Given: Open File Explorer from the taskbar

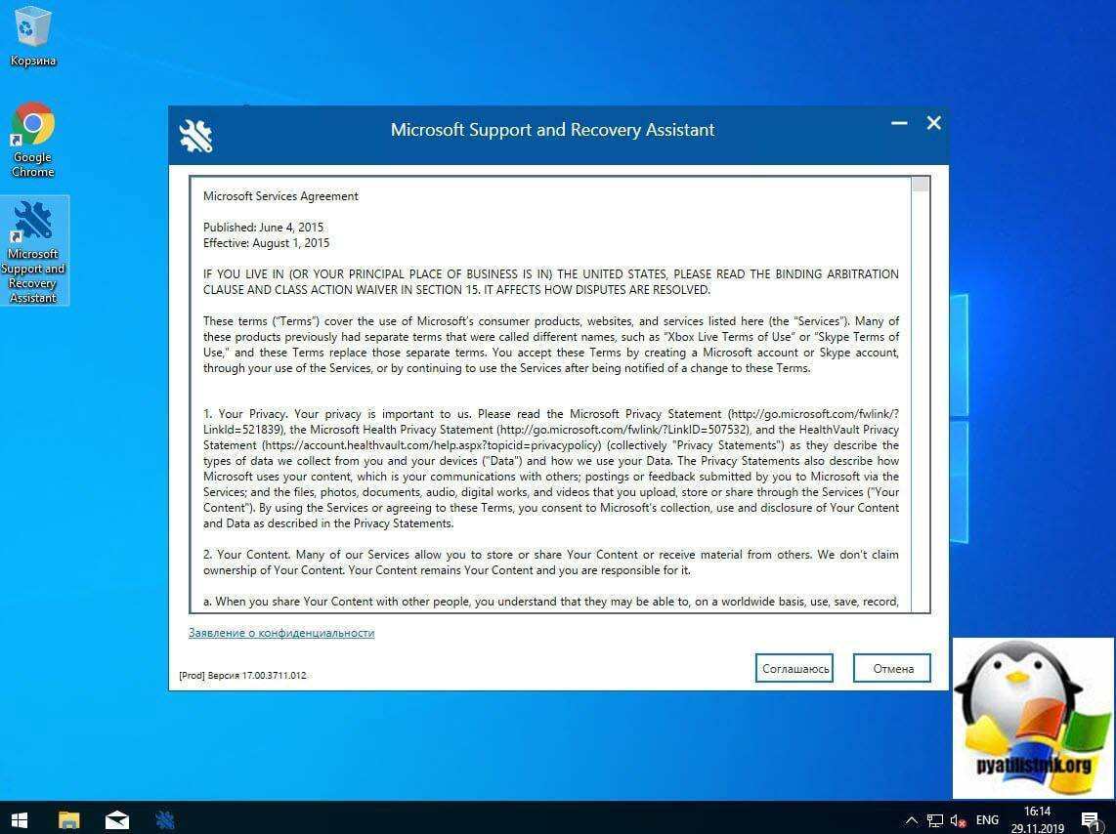Looking at the screenshot, I should pyautogui.click(x=67, y=819).
